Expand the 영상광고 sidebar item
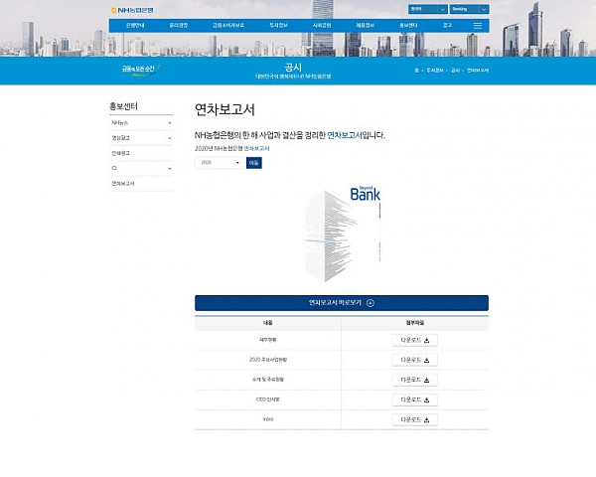 141,138
